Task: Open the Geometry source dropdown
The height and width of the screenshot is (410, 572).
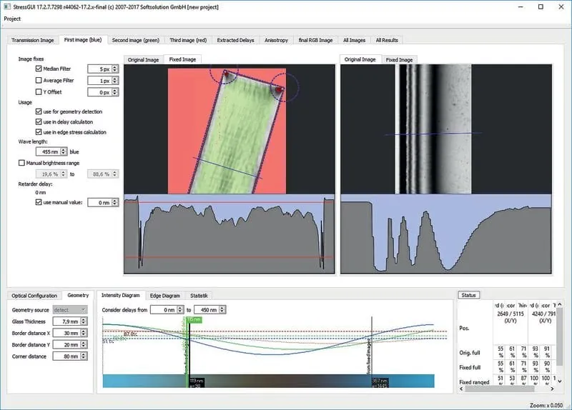Action: coord(70,309)
